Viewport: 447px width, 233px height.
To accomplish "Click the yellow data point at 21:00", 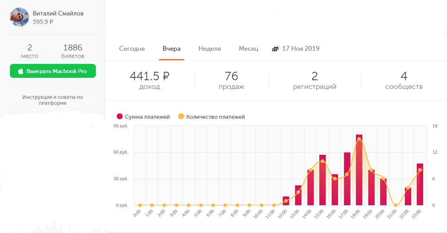I will pos(396,205).
